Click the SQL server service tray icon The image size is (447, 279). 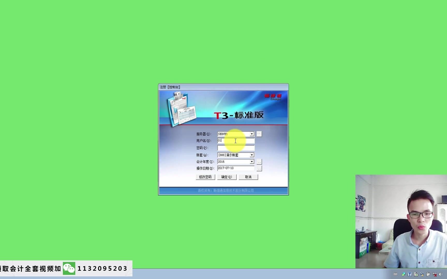click(416, 274)
